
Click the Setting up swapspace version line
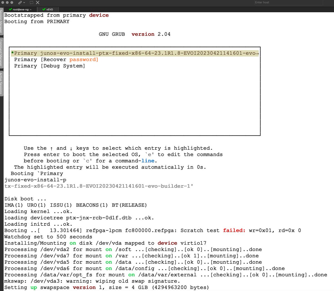tap(107, 287)
